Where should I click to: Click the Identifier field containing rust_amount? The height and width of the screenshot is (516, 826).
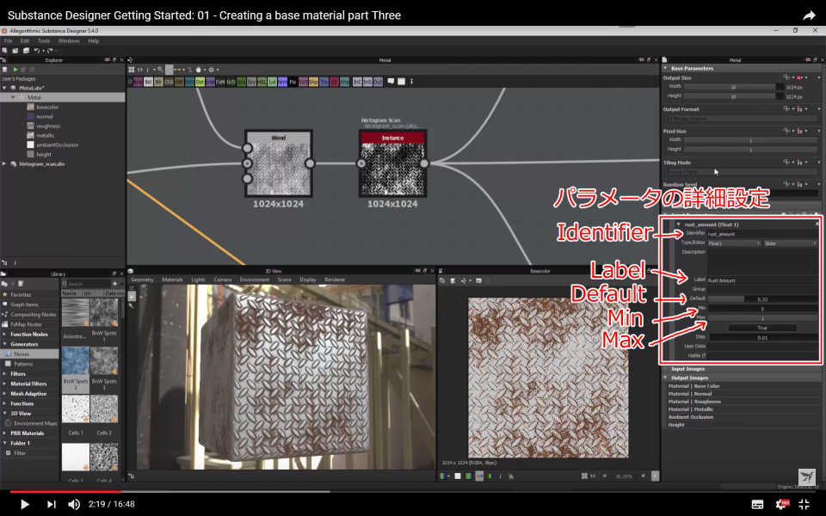(762, 234)
